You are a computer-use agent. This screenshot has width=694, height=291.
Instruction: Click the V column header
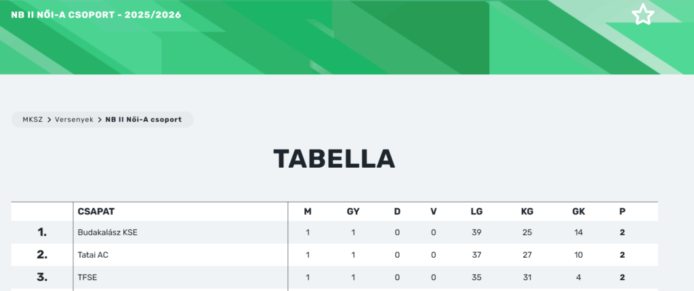(434, 211)
